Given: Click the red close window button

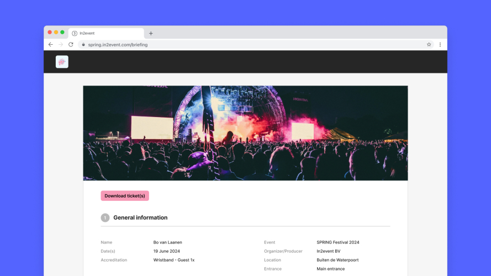Looking at the screenshot, I should 50,32.
